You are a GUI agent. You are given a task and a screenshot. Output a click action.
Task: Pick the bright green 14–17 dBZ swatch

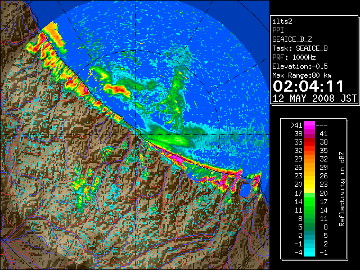(309, 201)
